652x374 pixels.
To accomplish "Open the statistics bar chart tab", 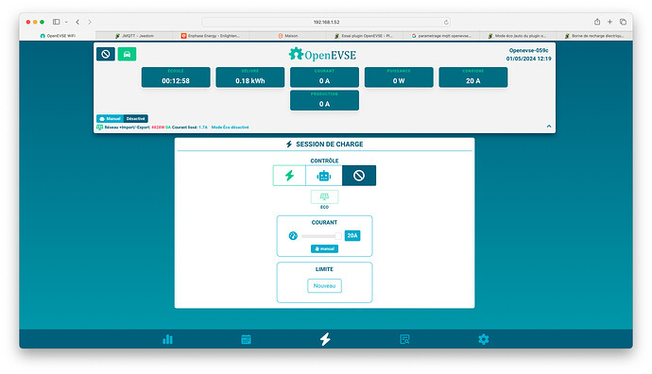I will 167,339.
